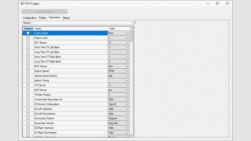Click the PCM Logger app icon in title bar
Viewport: 251px width, 141px height.
(22, 3)
